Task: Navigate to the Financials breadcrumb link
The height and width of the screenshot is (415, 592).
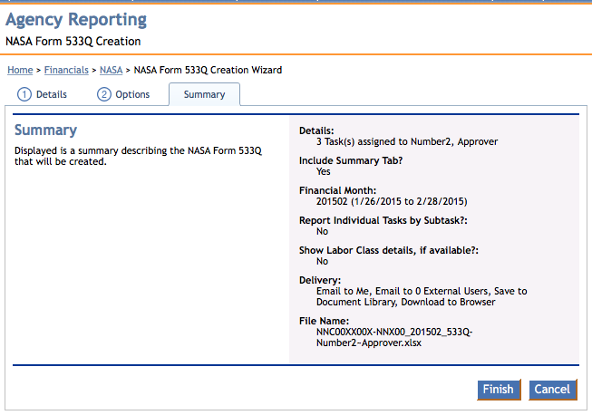Action: point(65,70)
